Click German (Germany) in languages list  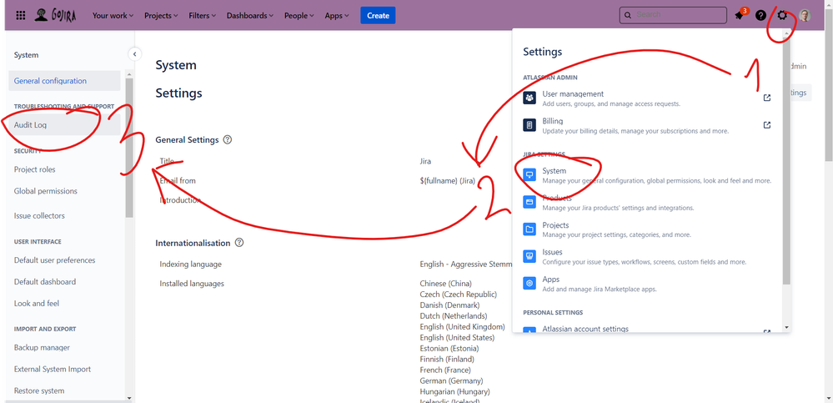point(451,380)
